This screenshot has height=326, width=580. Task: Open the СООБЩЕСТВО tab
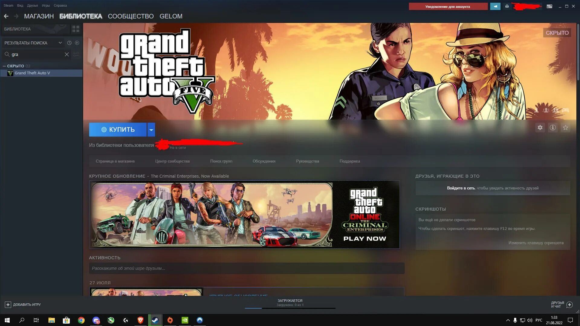(x=131, y=16)
